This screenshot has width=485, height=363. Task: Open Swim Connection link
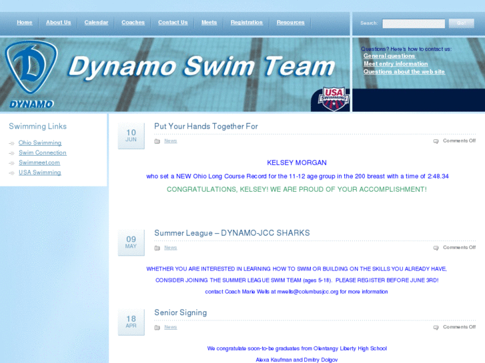click(43, 153)
